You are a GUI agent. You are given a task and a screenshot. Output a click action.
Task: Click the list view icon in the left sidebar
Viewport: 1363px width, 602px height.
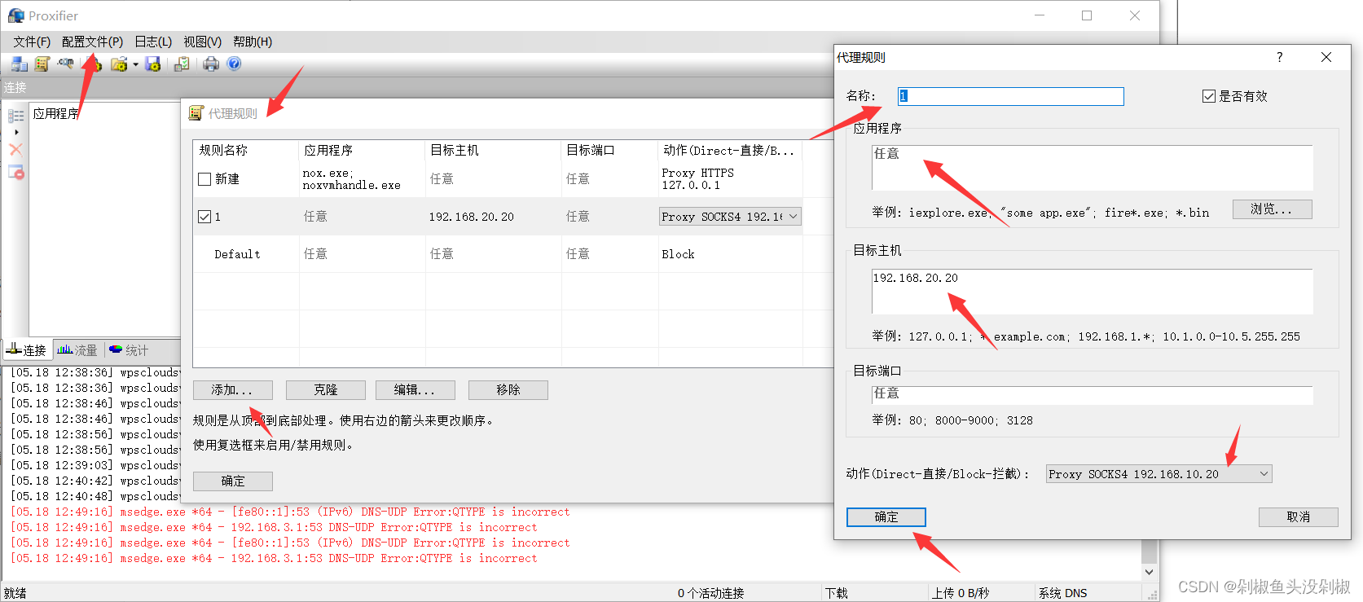pos(15,116)
